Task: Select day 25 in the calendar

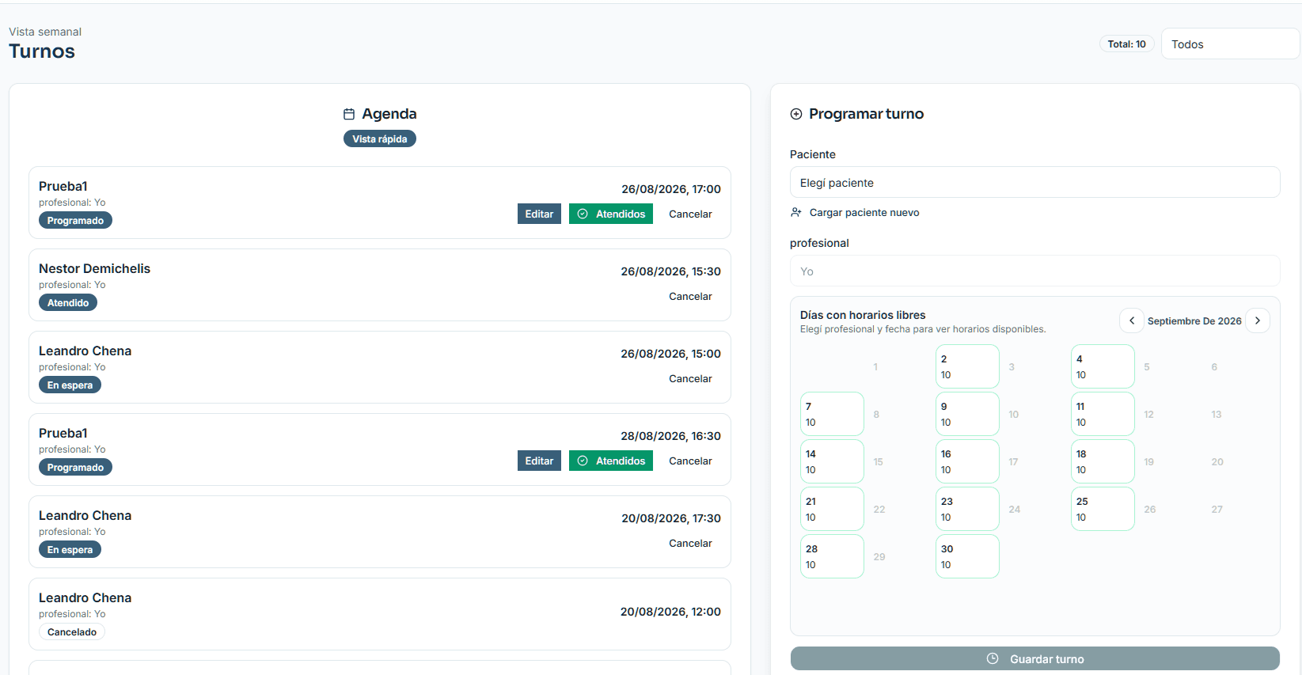Action: point(1103,509)
